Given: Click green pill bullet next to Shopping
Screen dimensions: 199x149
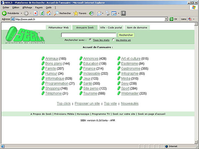Looking at the screenshot, I should tap(43, 88).
